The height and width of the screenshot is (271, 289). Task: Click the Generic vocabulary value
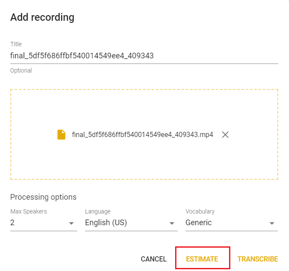pyautogui.click(x=198, y=223)
